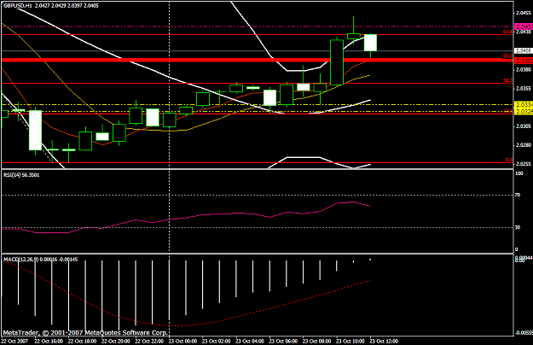Click the 2.0280 price axis label

(x=523, y=145)
